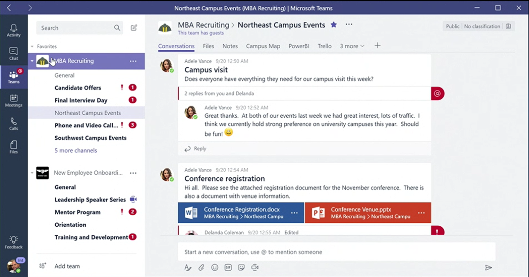
Task: Click the user profile avatar
Action: tap(14, 266)
